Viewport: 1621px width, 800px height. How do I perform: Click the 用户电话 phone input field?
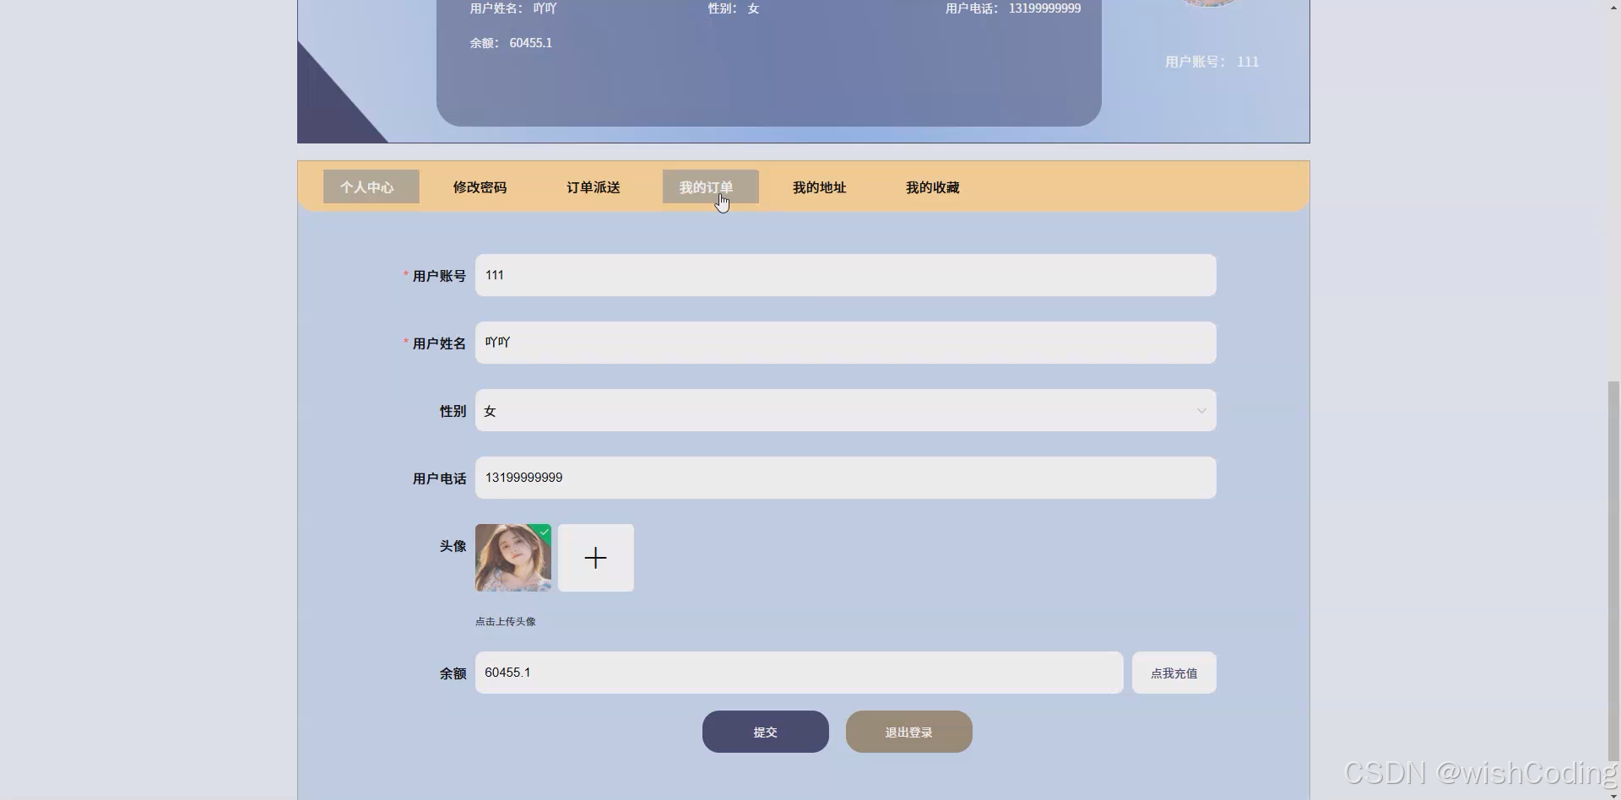tap(844, 478)
